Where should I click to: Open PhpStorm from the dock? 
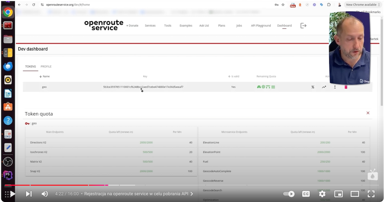8,175
